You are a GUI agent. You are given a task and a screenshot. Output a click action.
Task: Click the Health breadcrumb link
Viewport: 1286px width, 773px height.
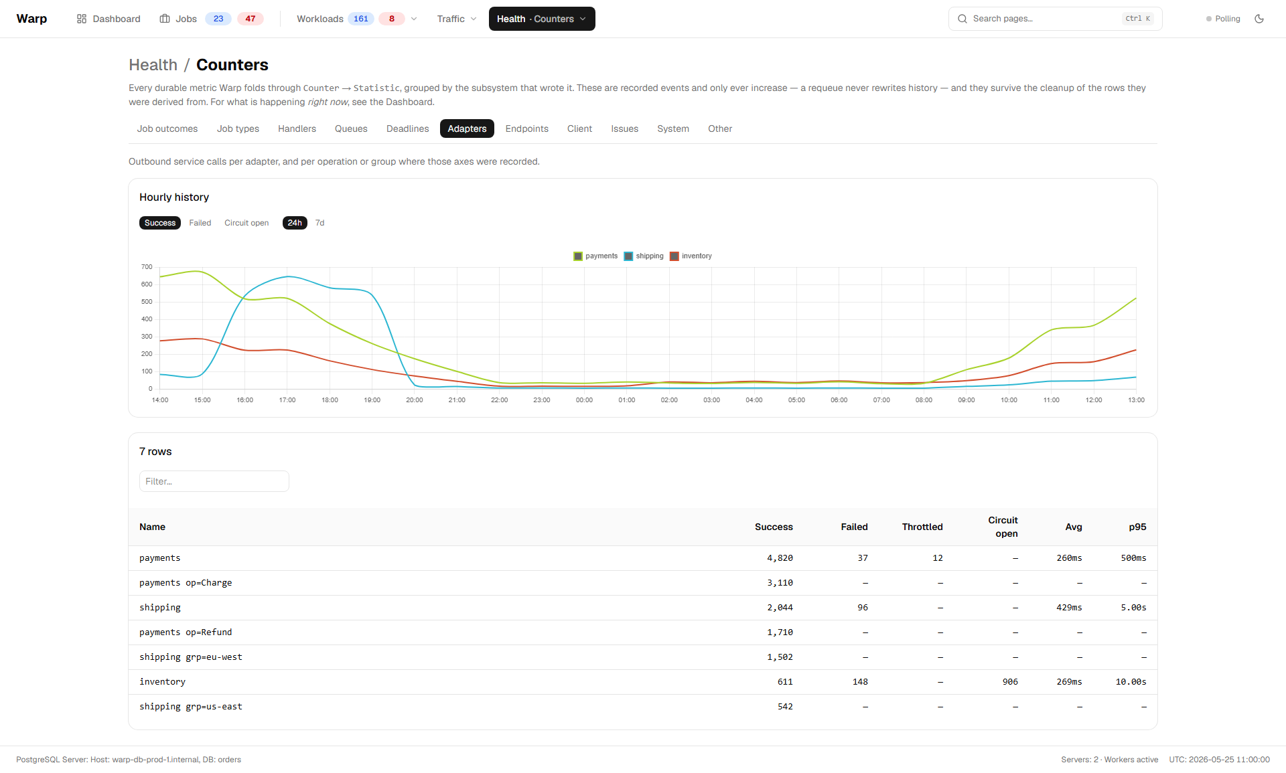click(x=153, y=65)
